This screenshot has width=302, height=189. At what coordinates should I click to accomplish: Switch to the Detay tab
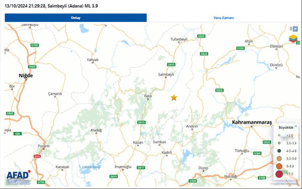point(76,18)
